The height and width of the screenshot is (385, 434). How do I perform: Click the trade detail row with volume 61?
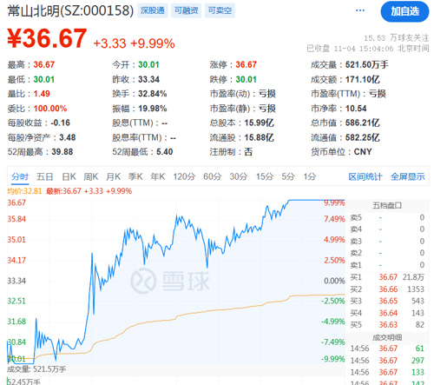point(387,348)
